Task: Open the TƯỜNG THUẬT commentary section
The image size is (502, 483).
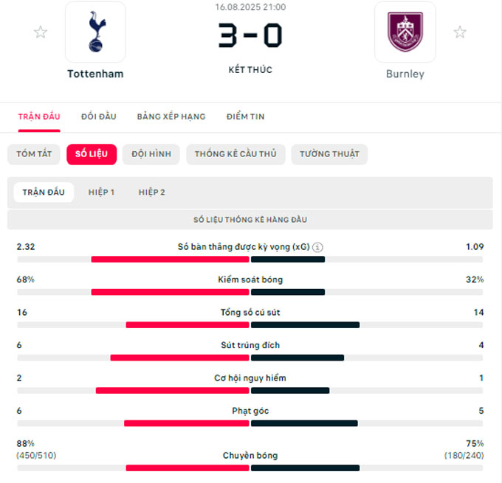Action: (x=329, y=154)
